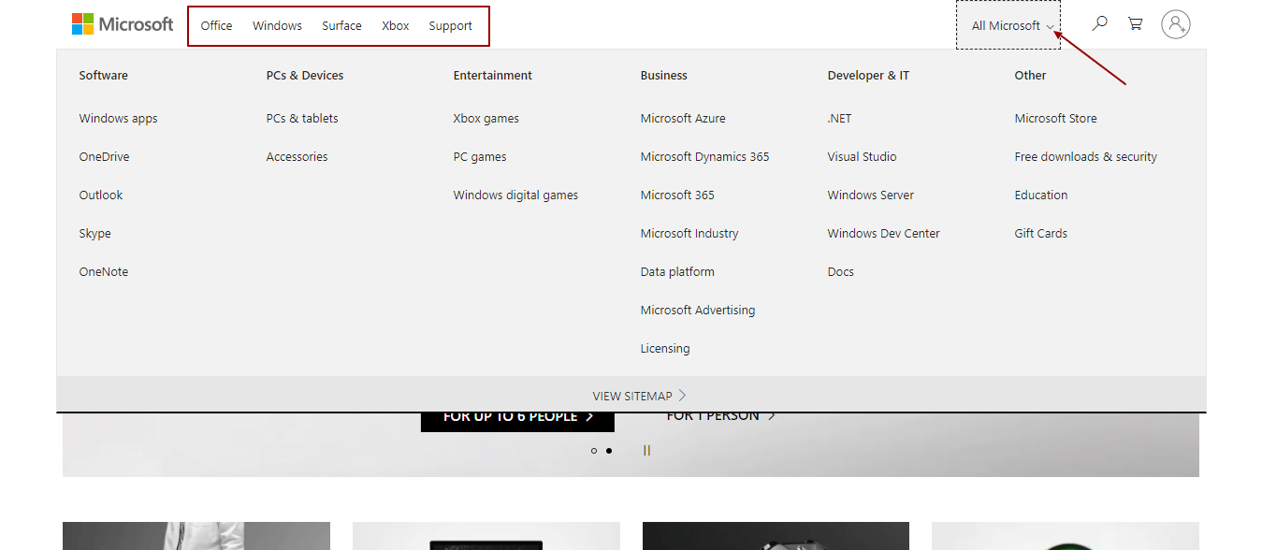1262x550 pixels.
Task: Open the Accessories link
Action: click(x=297, y=156)
